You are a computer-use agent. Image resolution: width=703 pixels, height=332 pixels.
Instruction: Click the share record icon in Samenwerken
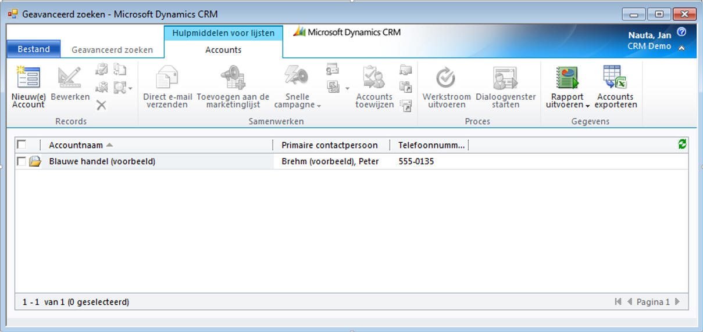coord(406,70)
